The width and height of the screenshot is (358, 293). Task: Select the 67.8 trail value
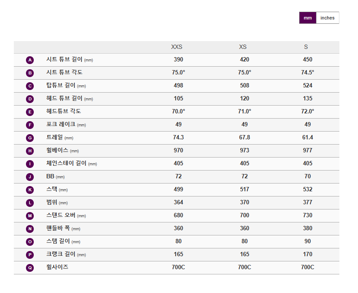(245, 137)
